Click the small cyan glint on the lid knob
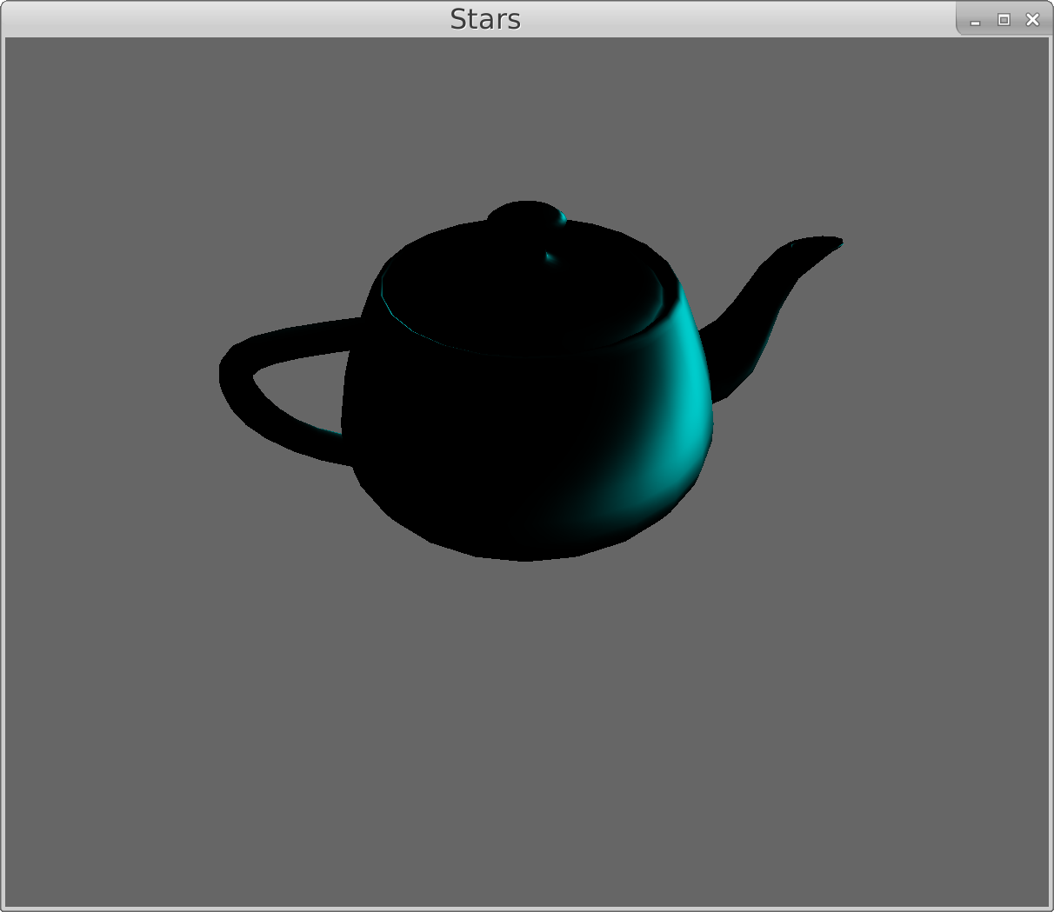1054x912 pixels. tap(564, 217)
